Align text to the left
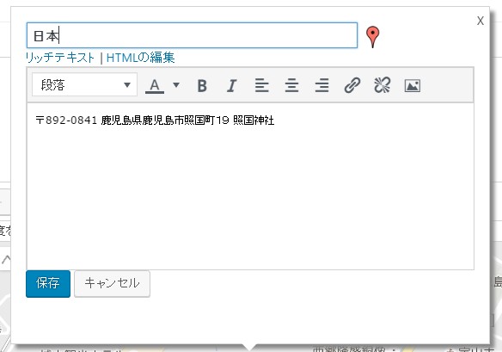 point(262,85)
